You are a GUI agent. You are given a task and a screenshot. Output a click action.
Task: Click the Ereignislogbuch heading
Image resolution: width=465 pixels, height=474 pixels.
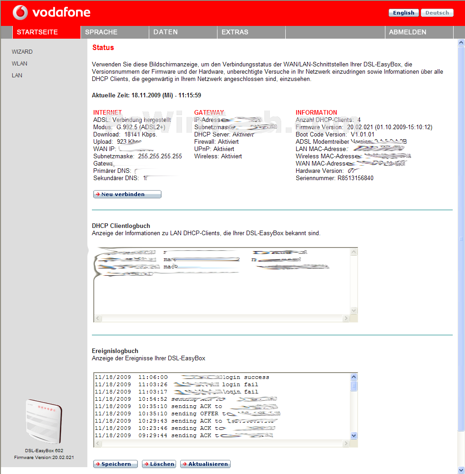[x=115, y=351]
